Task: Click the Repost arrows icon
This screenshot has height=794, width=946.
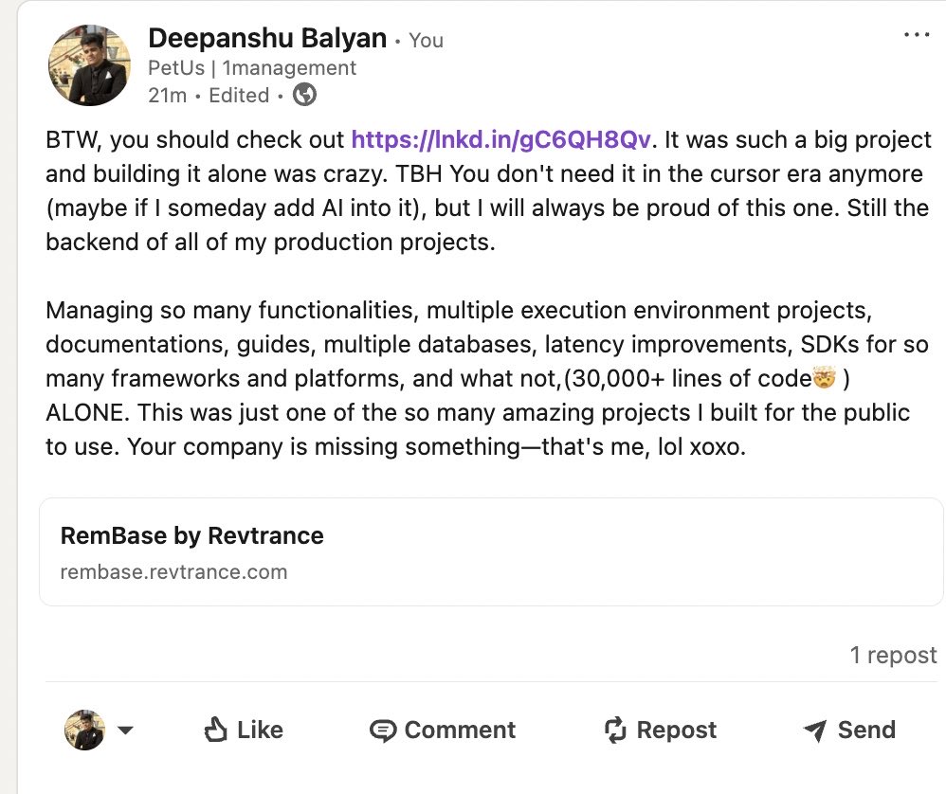Action: click(x=615, y=730)
